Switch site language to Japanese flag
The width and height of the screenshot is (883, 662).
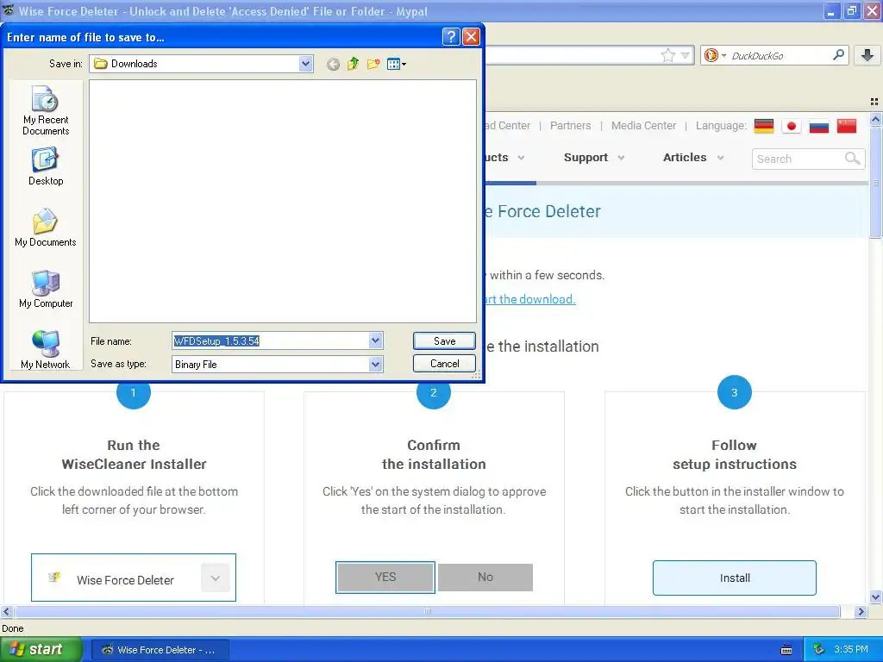click(792, 126)
